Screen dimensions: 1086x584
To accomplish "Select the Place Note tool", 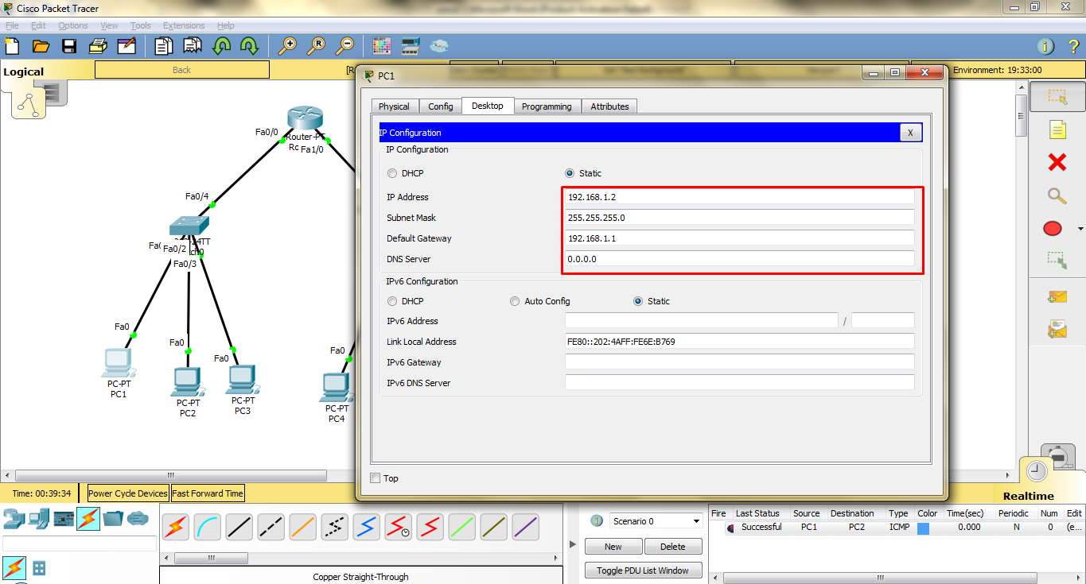I will click(1057, 130).
